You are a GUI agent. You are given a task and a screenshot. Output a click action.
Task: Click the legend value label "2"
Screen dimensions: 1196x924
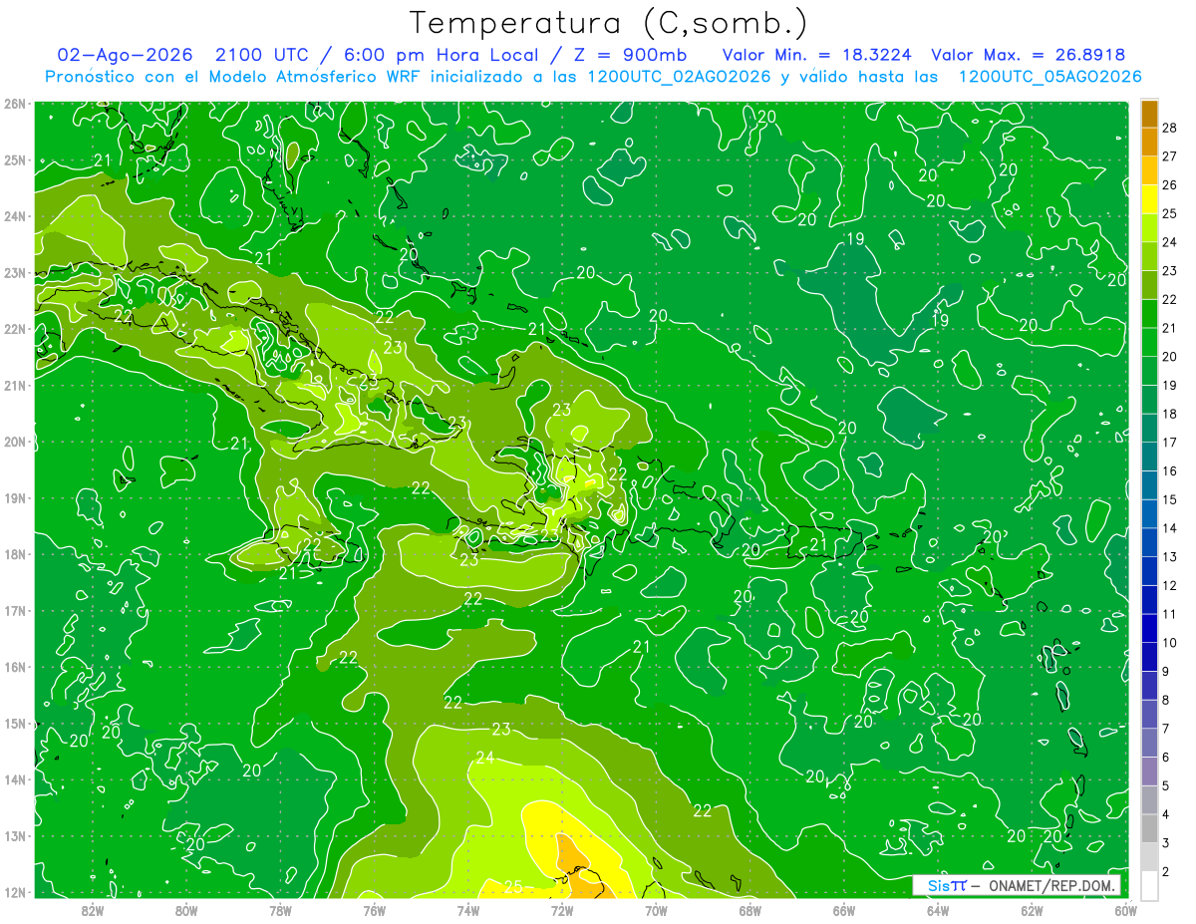[x=1166, y=872]
